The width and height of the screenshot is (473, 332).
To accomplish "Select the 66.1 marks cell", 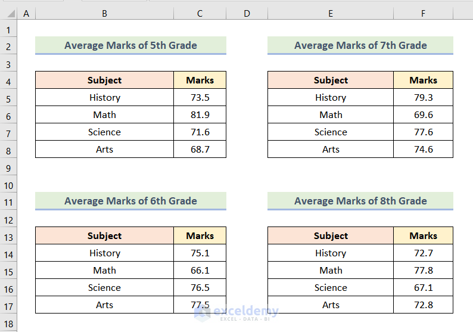I will pos(200,271).
